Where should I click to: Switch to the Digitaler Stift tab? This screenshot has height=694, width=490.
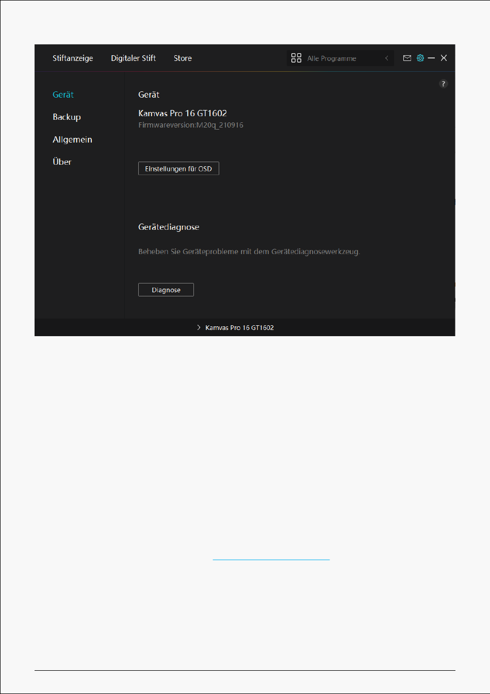[133, 58]
